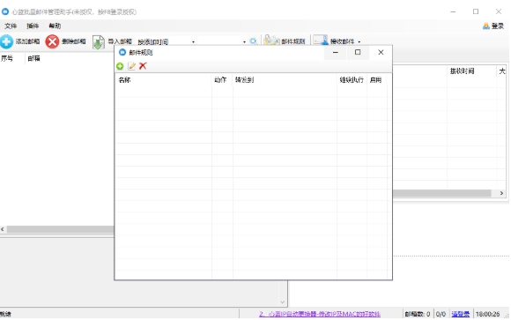The image size is (511, 320).
Task: Minimize the 邮件规则 dialog
Action: click(x=336, y=52)
